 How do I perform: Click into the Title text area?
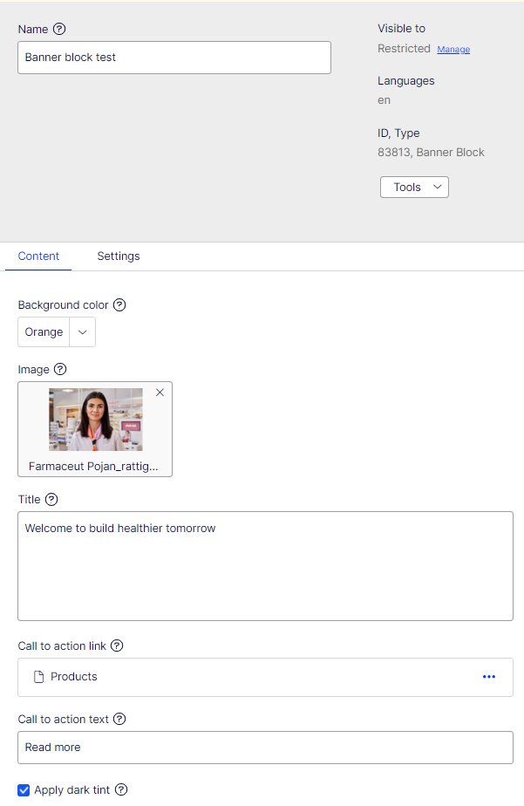point(266,566)
